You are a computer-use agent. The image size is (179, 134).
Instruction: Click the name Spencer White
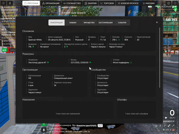point(35,40)
